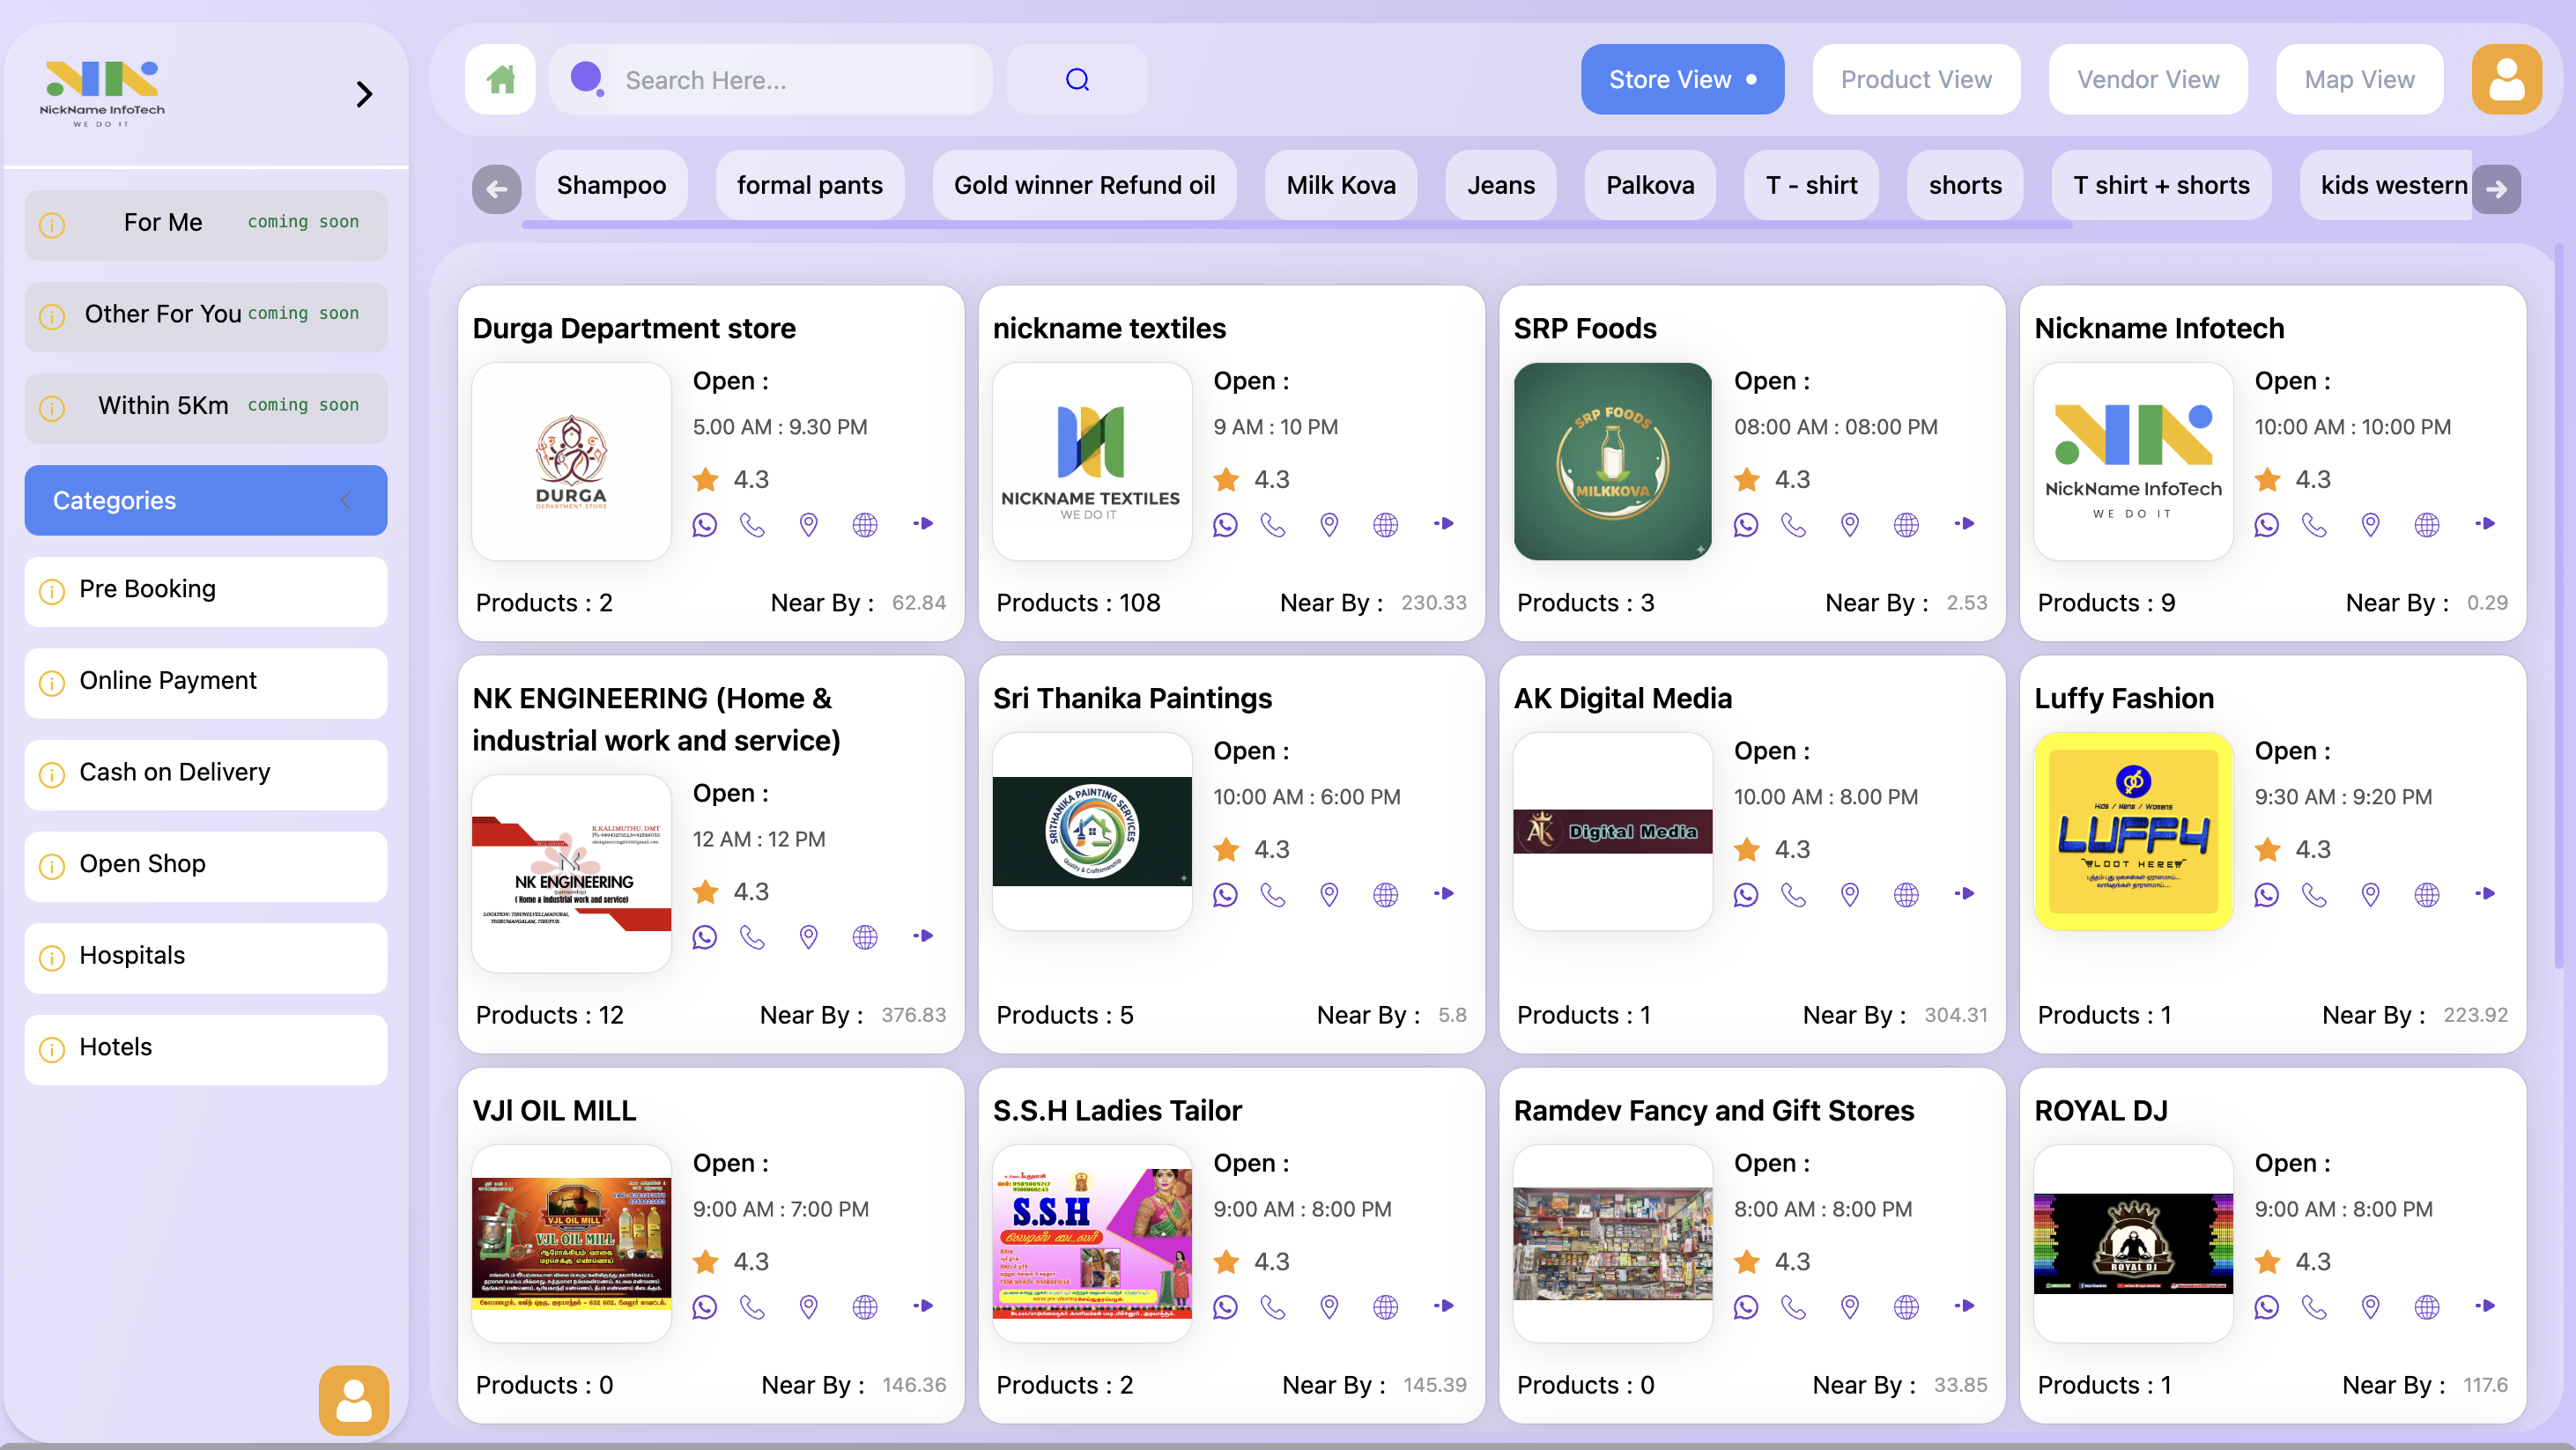Screen dimensions: 2576x1450
Task: Select the Store View option
Action: pos(1681,79)
